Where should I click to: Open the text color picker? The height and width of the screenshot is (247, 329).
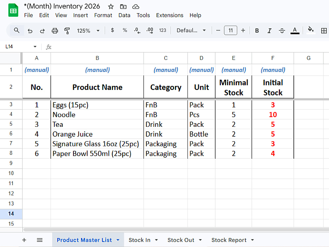pyautogui.click(x=295, y=31)
